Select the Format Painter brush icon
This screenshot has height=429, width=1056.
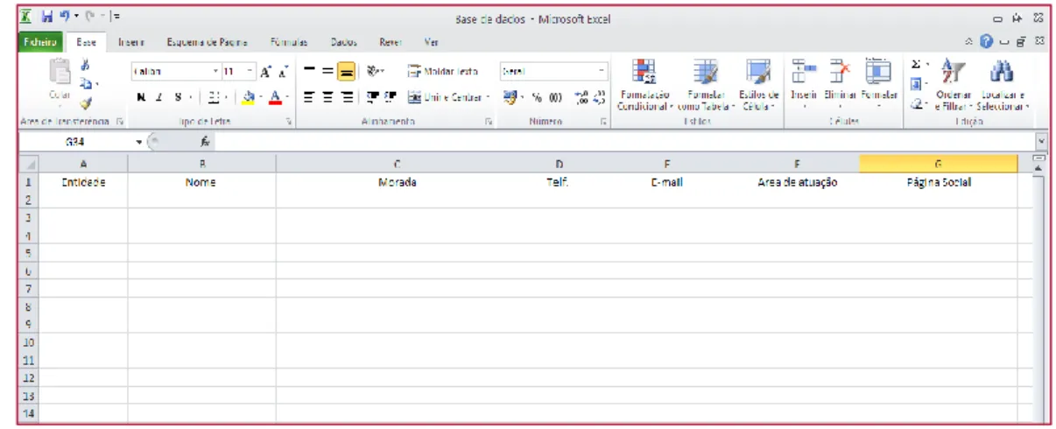coord(86,102)
